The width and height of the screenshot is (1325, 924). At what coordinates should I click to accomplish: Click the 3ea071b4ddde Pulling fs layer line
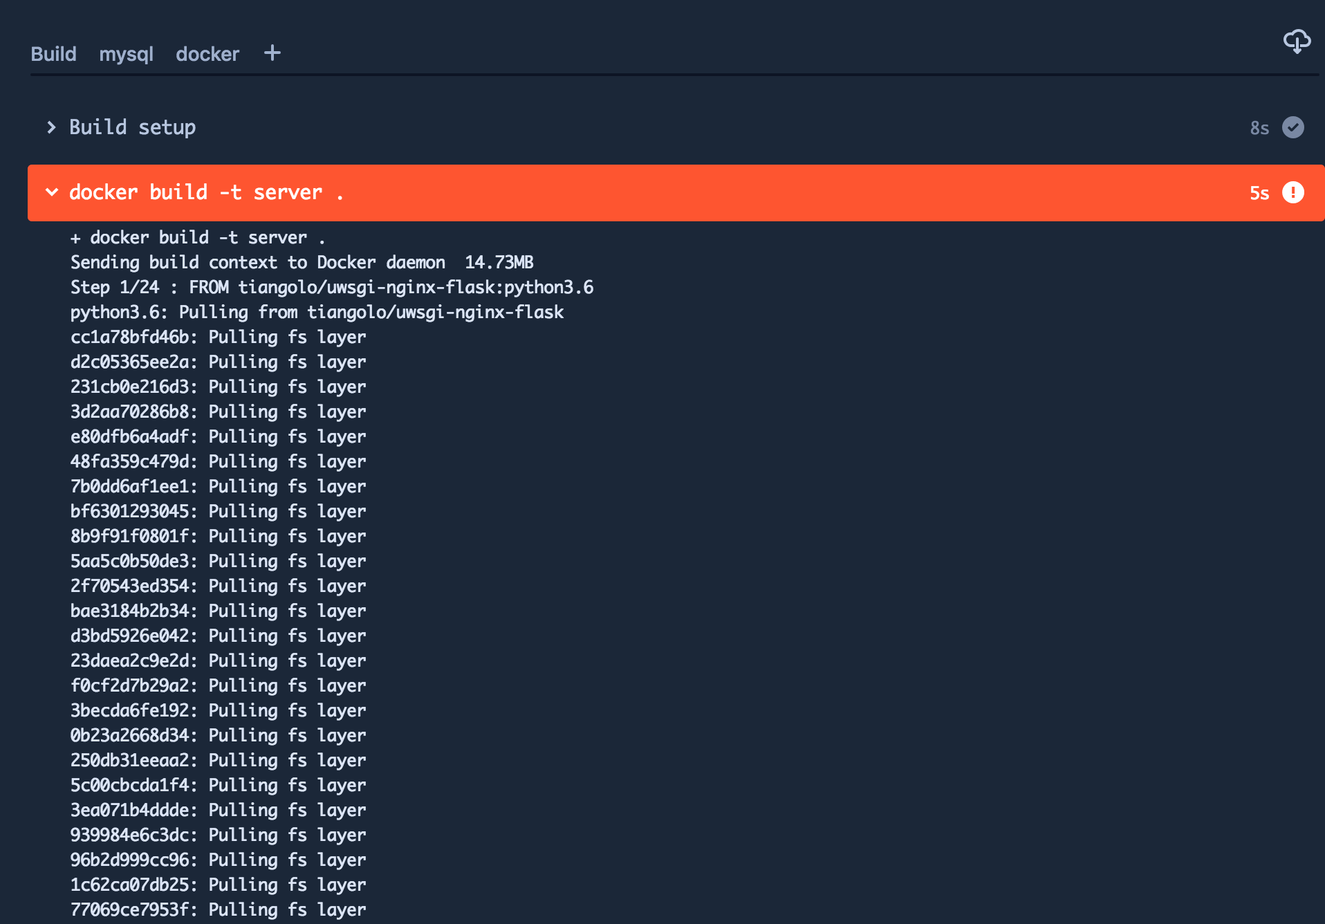(x=218, y=810)
